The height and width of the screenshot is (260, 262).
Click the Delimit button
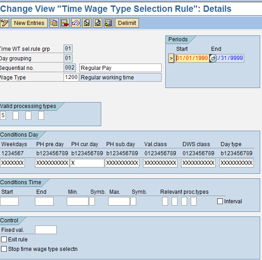(127, 23)
